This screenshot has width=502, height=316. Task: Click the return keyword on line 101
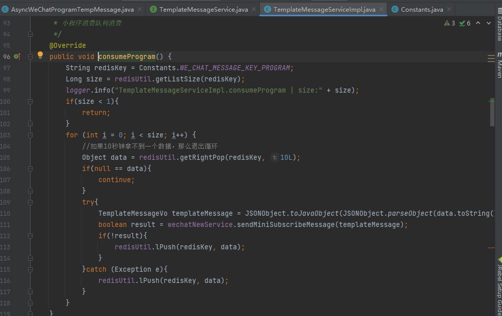tap(94, 112)
